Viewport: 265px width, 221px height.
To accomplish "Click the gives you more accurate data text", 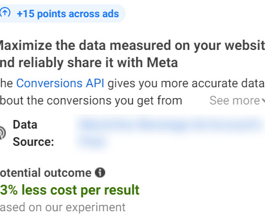I will click(x=186, y=83).
